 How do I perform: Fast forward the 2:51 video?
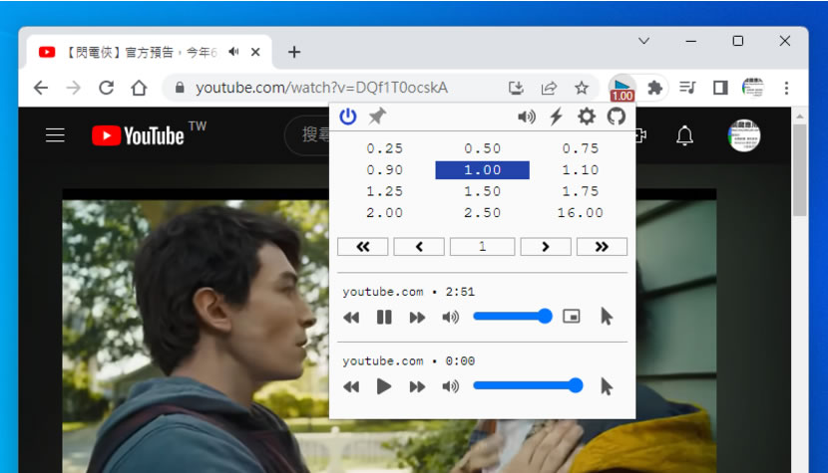click(417, 317)
